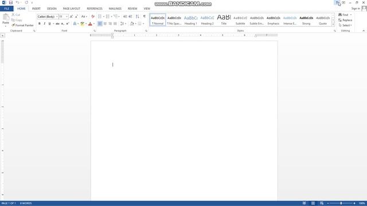Switch to the INSERT tab
This screenshot has height=206, width=367.
(x=36, y=9)
